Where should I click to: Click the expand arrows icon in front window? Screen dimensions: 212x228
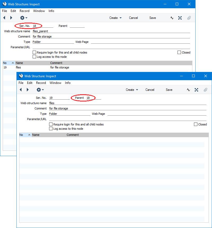pos(196,90)
